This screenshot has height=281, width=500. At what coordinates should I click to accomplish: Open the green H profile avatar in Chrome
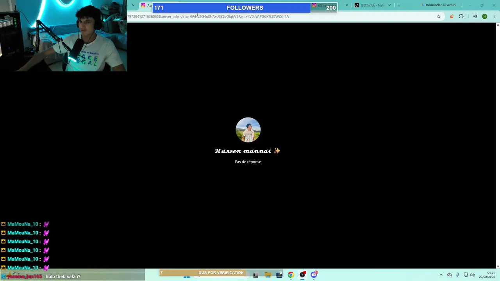point(485,16)
